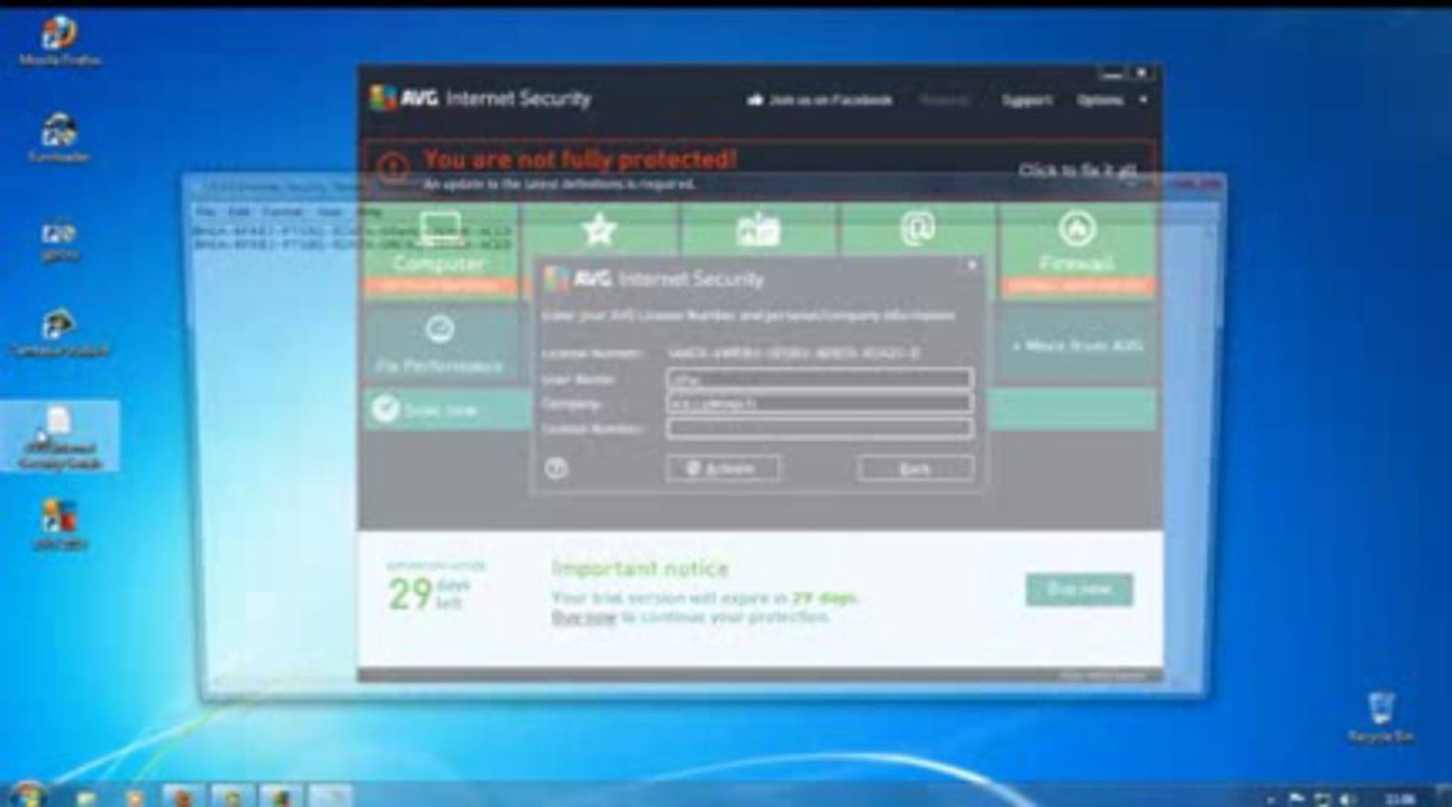The height and width of the screenshot is (807, 1452).
Task: Click the red warning circle icon
Action: 393,167
